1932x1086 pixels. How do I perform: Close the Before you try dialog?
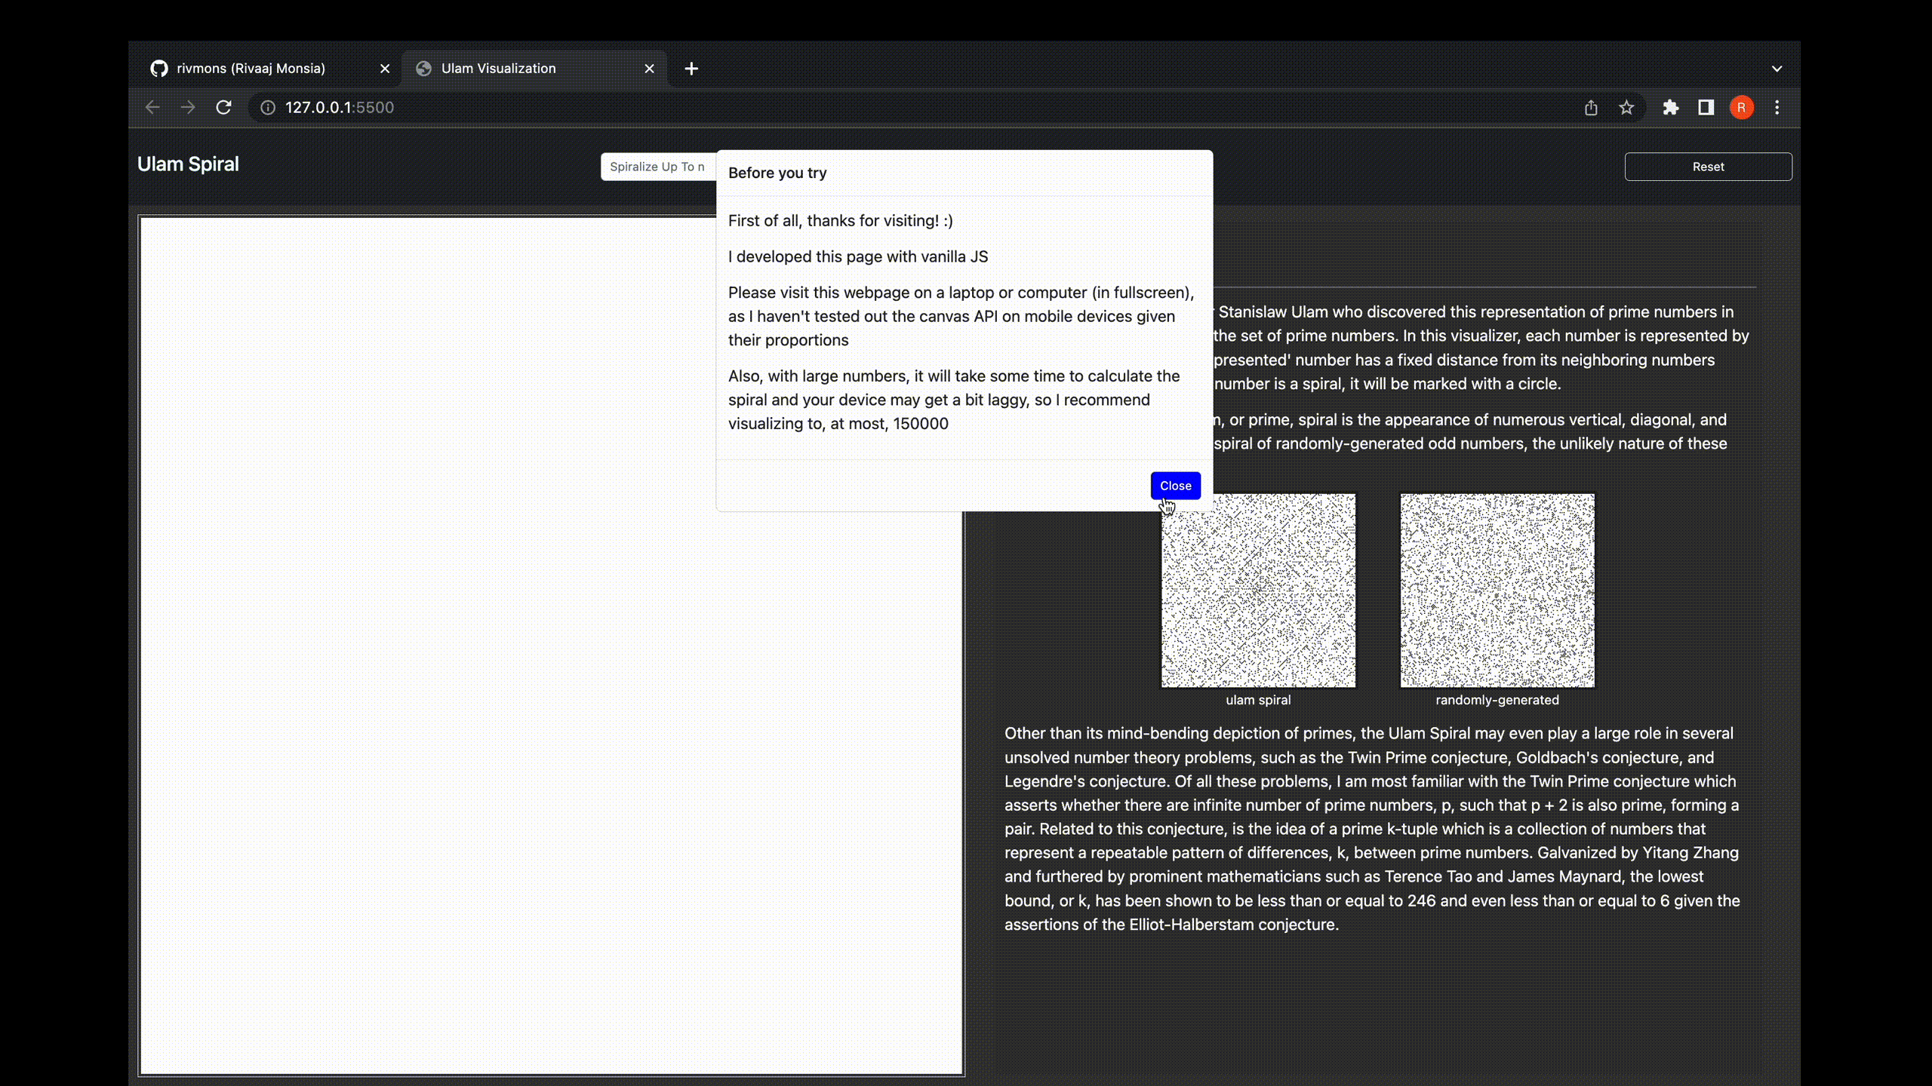pyautogui.click(x=1175, y=485)
